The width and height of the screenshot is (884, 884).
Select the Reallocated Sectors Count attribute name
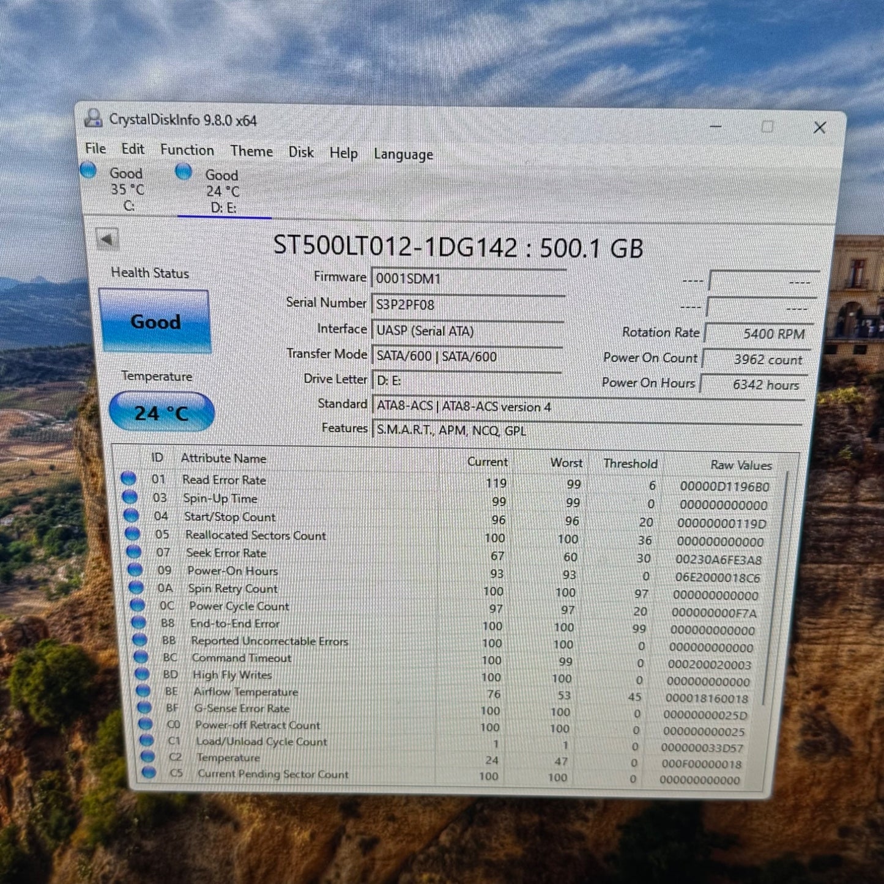tap(256, 535)
